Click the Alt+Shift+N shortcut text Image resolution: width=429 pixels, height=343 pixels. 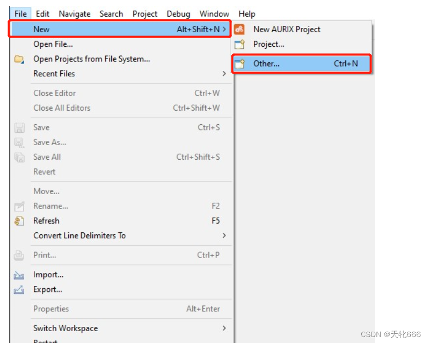198,29
